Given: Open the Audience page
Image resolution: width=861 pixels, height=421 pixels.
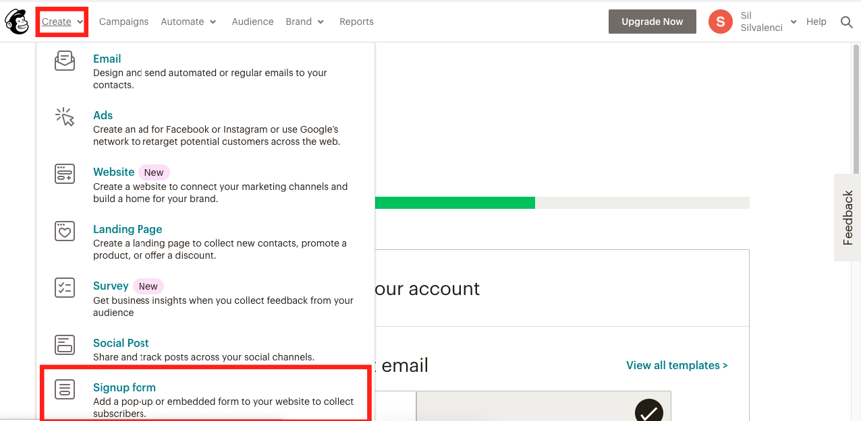Looking at the screenshot, I should pyautogui.click(x=252, y=22).
